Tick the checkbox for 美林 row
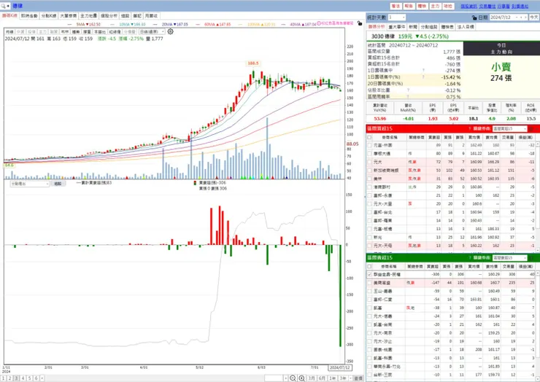Screen dimensions: 540x382 pyautogui.click(x=369, y=179)
